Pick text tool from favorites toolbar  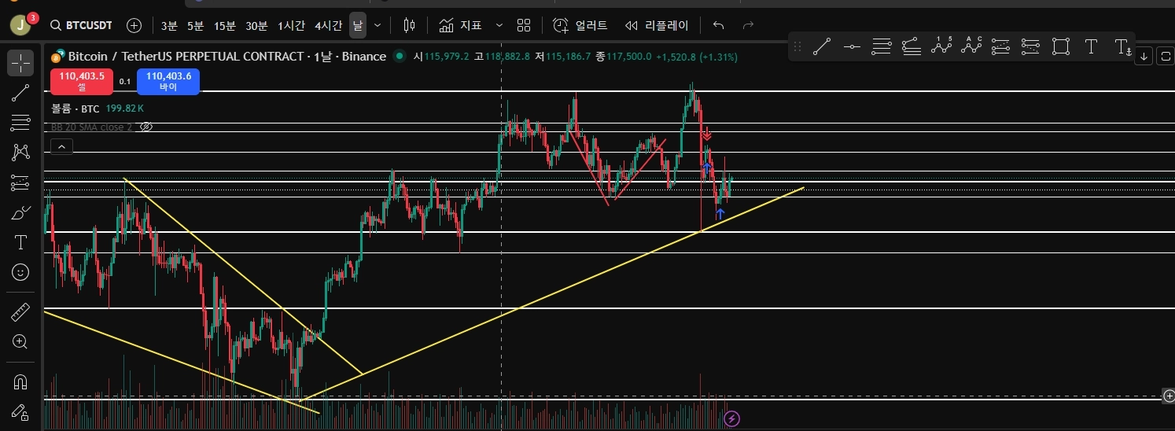1091,46
